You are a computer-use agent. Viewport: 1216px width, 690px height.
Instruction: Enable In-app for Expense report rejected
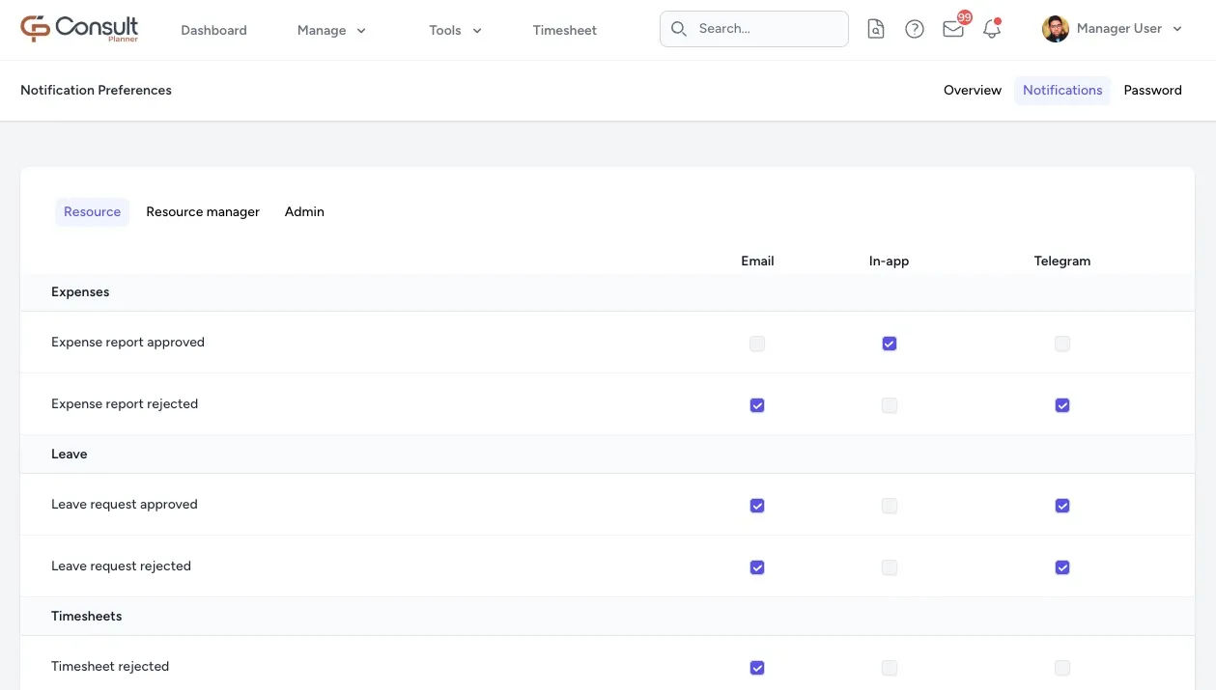890,405
